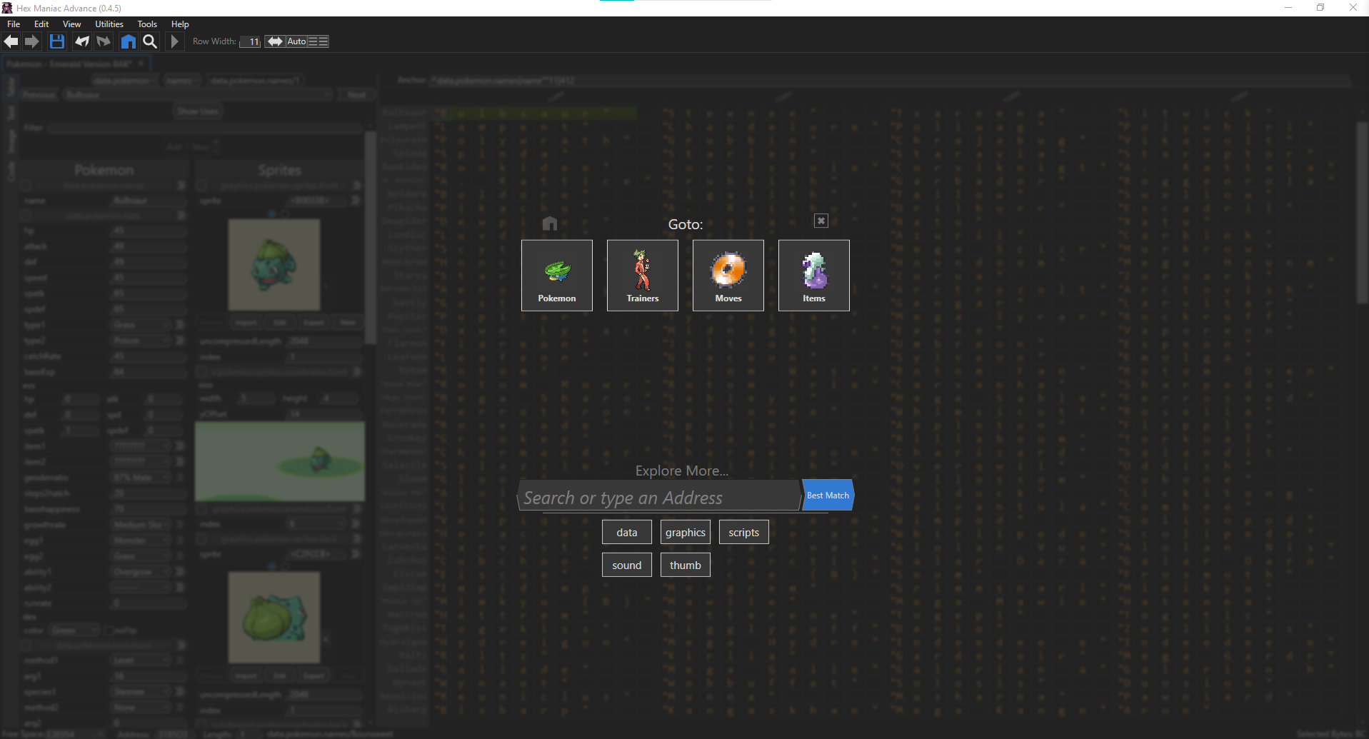This screenshot has height=739, width=1369.
Task: Minimize the Hex Maniac Advance window
Action: (x=1288, y=8)
